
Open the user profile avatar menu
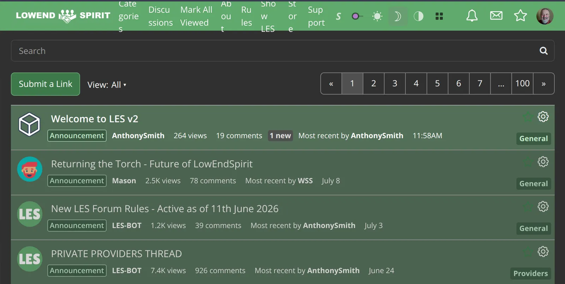(x=545, y=16)
